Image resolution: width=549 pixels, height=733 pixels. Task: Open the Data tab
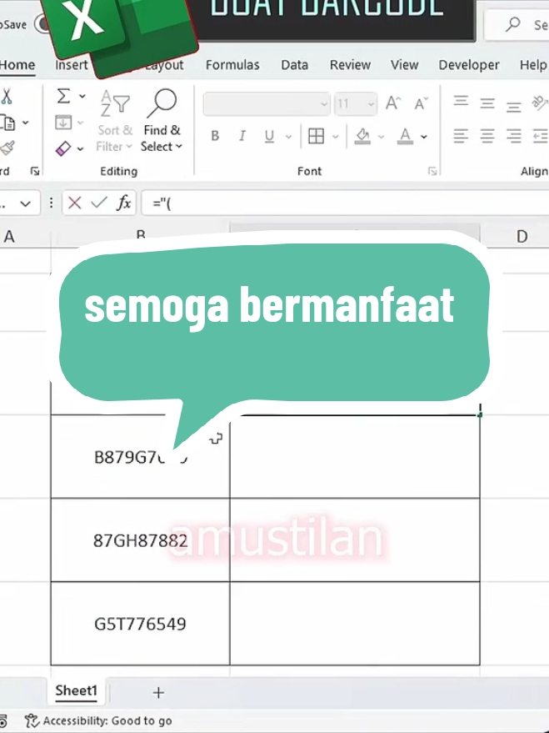pos(295,65)
